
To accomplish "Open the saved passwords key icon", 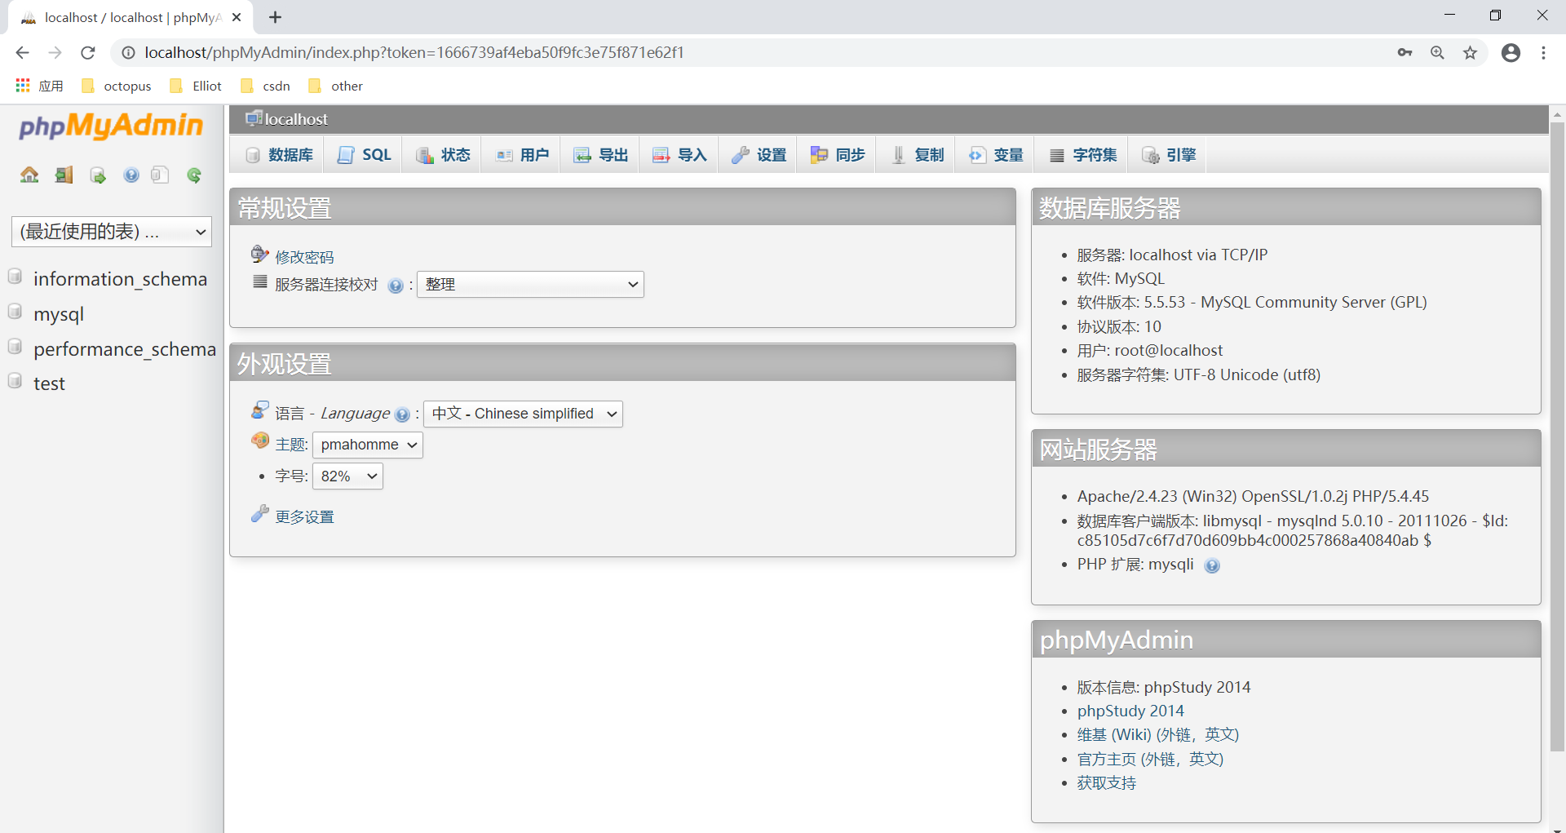I will [x=1405, y=52].
